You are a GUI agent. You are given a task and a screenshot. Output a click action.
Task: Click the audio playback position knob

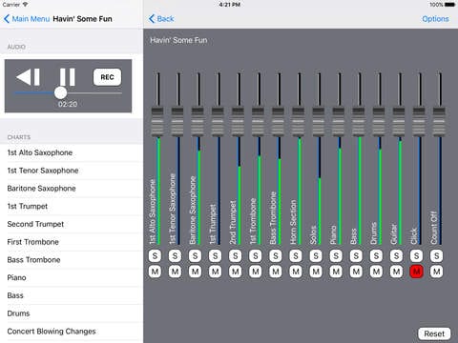(60, 93)
